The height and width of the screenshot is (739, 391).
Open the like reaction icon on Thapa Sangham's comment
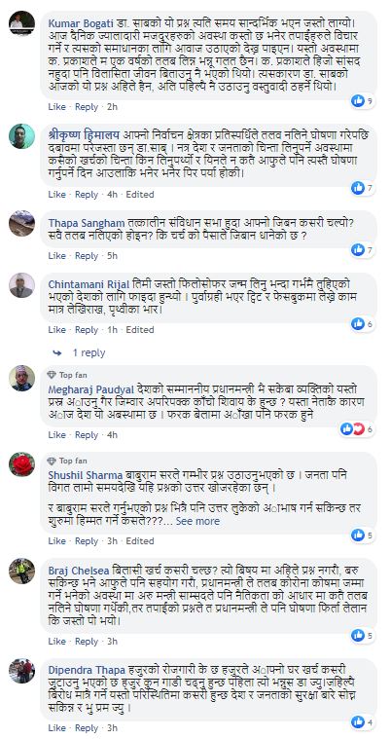pos(358,250)
